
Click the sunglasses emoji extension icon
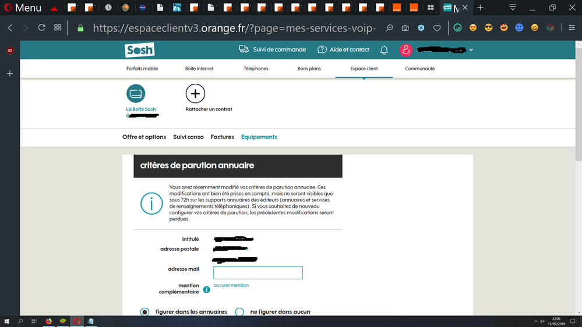(488, 27)
